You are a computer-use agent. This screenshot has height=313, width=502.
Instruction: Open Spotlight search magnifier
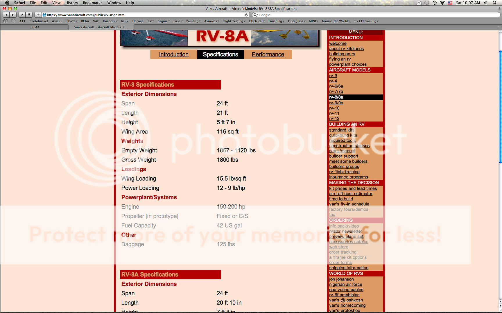(x=495, y=3)
